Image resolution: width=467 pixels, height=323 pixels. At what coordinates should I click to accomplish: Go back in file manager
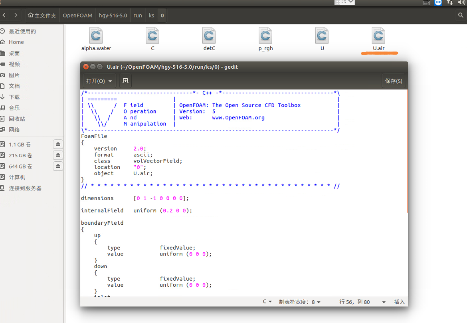pos(4,15)
